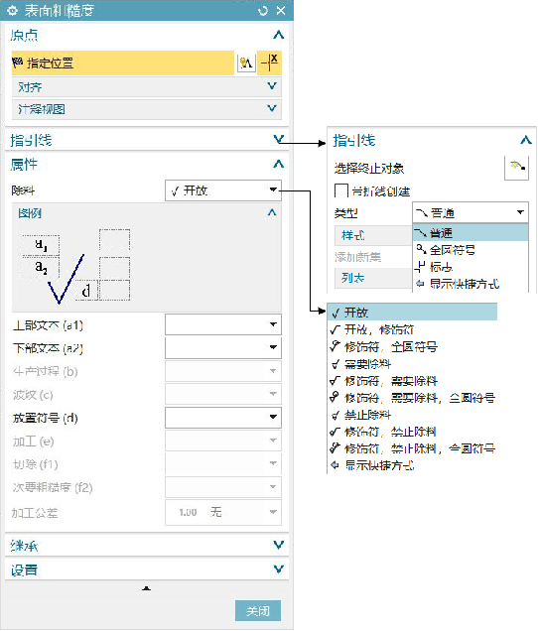This screenshot has height=631, width=538.
Task: Expand the 对齐 section
Action: pyautogui.click(x=147, y=86)
